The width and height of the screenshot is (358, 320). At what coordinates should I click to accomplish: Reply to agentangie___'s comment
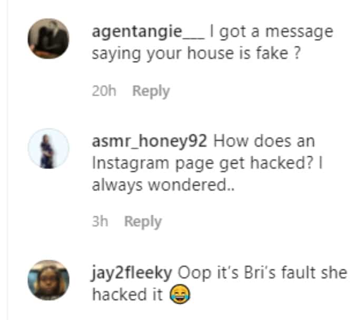click(x=151, y=92)
